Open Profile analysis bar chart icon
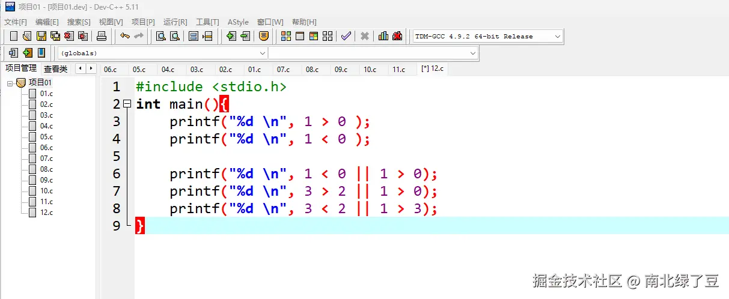The image size is (729, 299). tap(383, 36)
